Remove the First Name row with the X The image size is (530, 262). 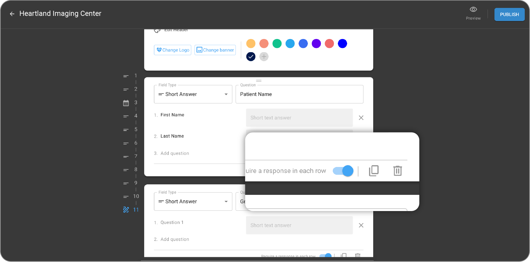pos(361,118)
